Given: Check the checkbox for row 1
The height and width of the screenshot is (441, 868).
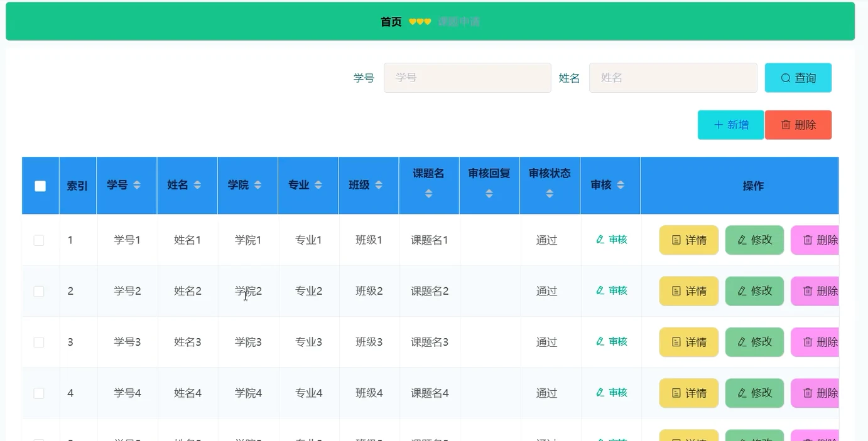Looking at the screenshot, I should point(39,240).
